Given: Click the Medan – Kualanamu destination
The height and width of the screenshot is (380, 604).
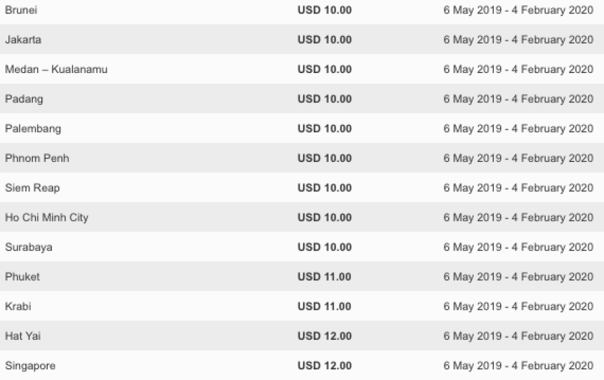Looking at the screenshot, I should [x=56, y=70].
